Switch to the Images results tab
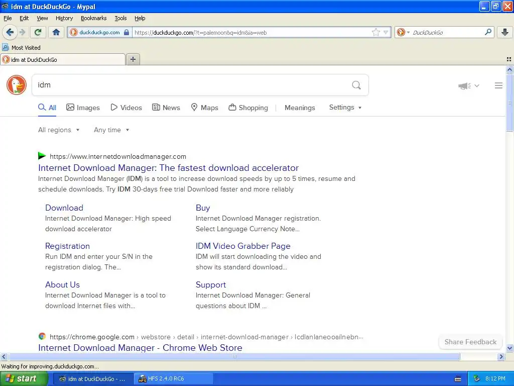The height and width of the screenshot is (386, 514). 83,108
